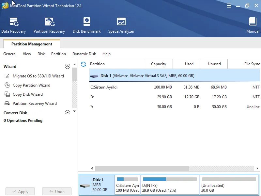Click the Partition Recovery Wizard icon

pos(7,104)
